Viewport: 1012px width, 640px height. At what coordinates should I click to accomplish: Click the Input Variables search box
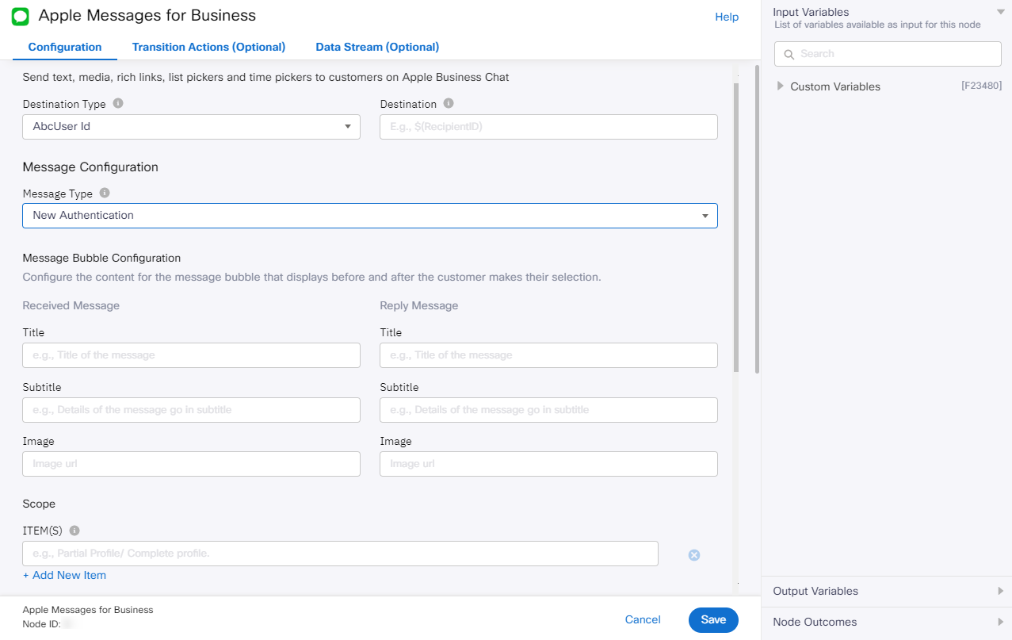click(888, 54)
